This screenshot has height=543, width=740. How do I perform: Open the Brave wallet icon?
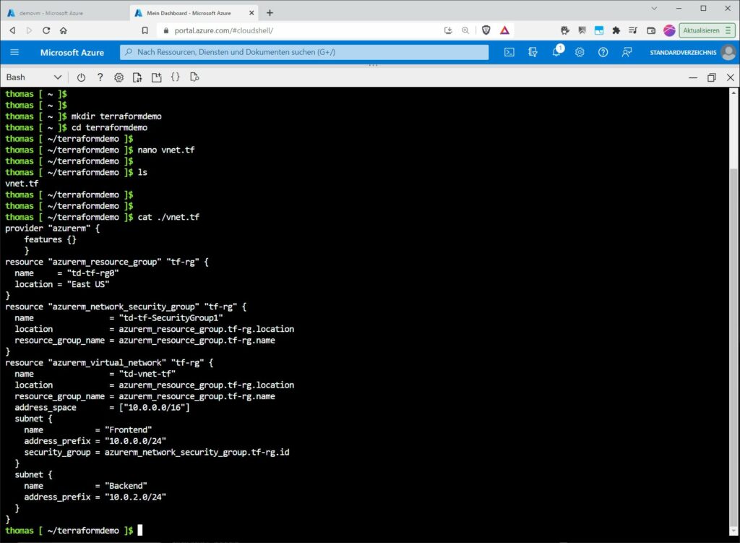[651, 30]
